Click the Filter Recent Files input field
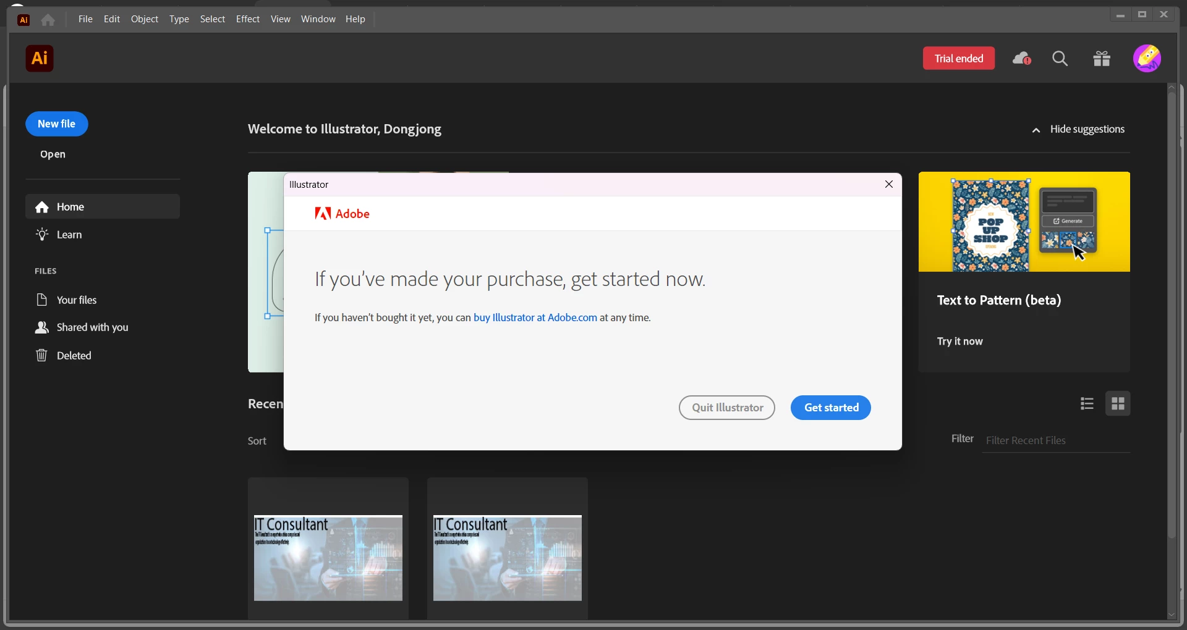The image size is (1187, 630). coord(1057,440)
